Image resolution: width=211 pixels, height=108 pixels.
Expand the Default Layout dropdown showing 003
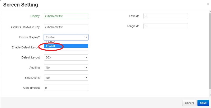click(66, 57)
